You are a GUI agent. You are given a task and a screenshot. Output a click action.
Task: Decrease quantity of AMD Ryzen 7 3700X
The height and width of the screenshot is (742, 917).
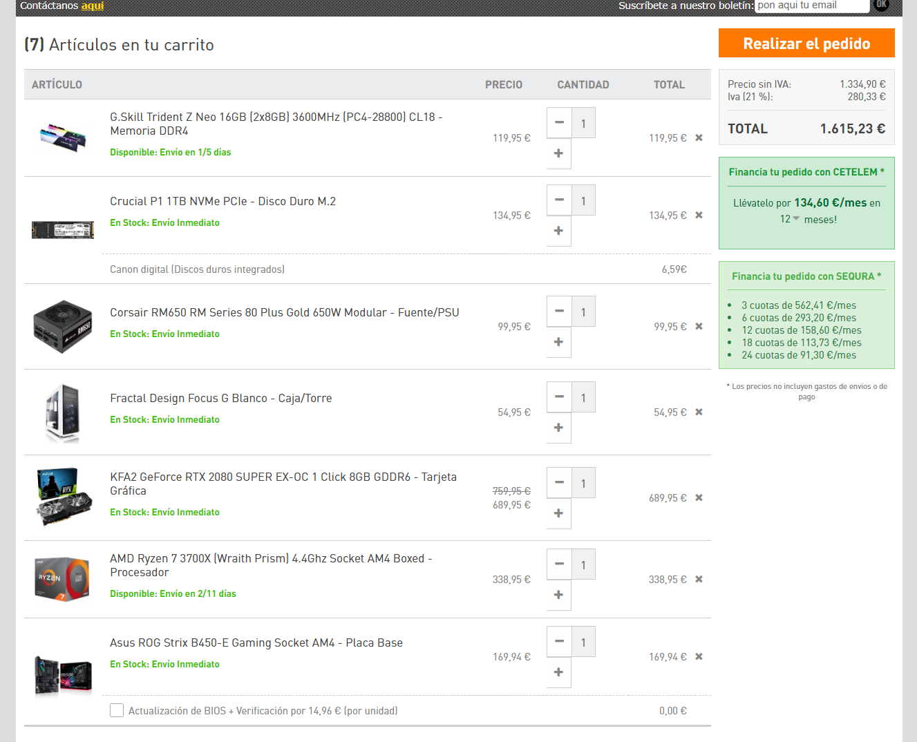tap(559, 564)
